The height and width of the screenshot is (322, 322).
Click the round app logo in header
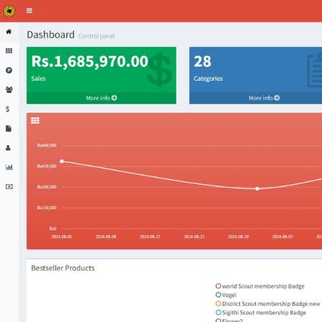point(9,11)
